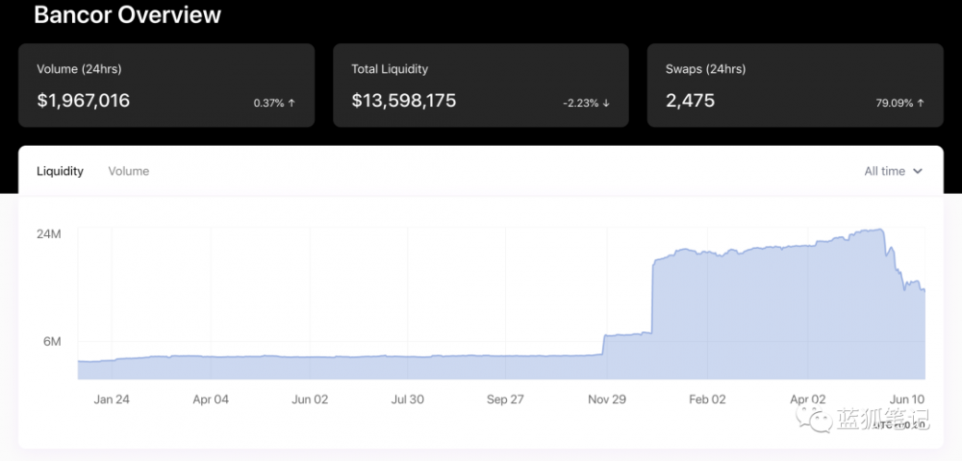Viewport: 962px width, 461px height.
Task: Click the Sep 27 date on the x-axis
Action: [x=505, y=400]
